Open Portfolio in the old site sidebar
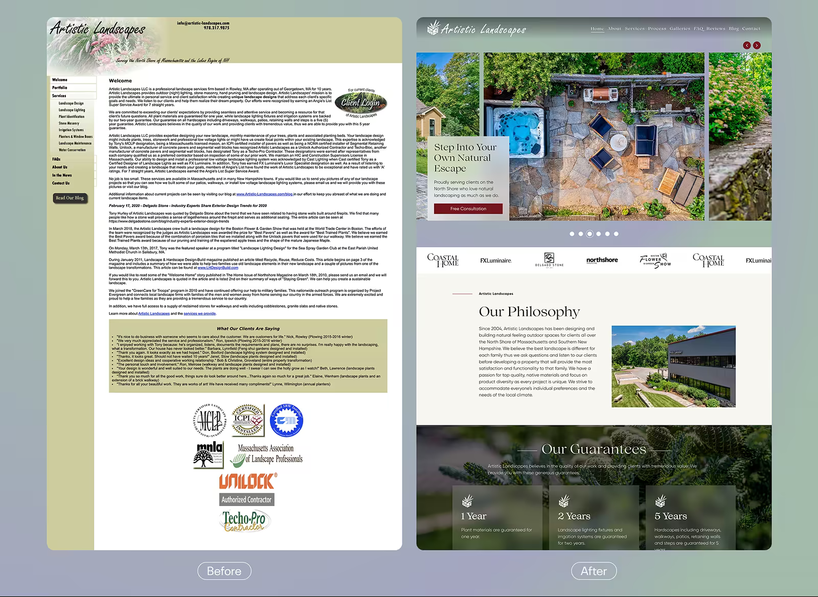This screenshot has width=818, height=597. 73,87
